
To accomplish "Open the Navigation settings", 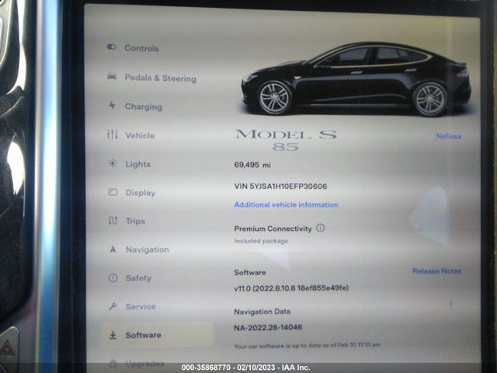I will 148,249.
